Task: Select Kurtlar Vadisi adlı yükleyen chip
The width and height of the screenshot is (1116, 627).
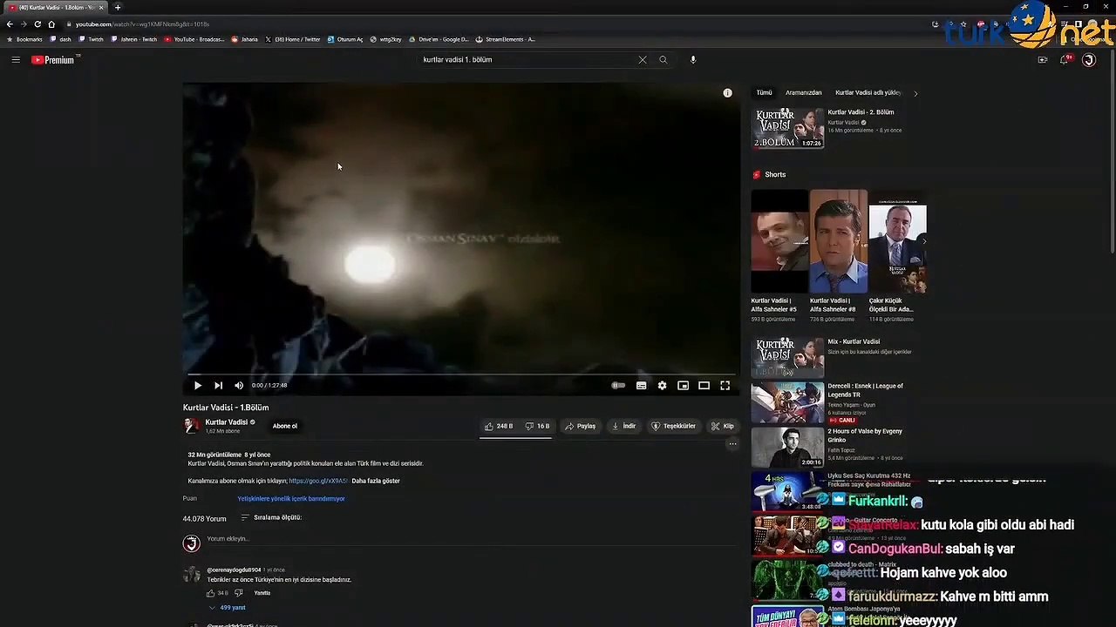Action: coord(868,92)
